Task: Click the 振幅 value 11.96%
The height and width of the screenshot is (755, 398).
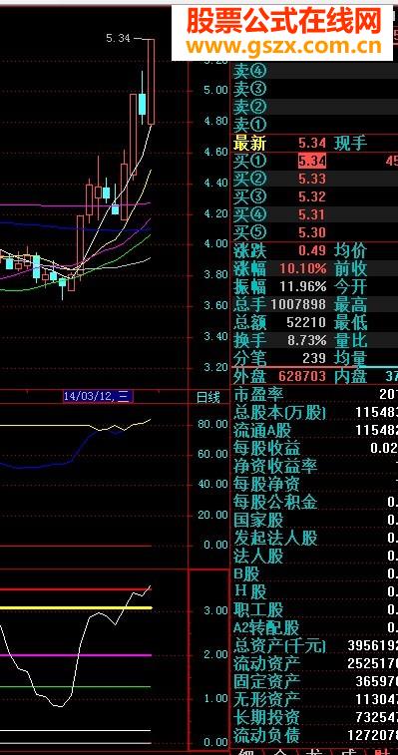Action: [303, 286]
